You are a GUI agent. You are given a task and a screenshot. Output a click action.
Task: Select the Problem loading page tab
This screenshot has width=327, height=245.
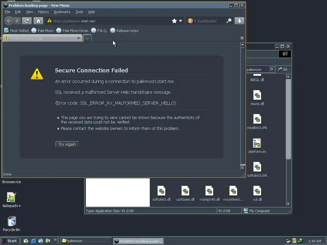[42, 38]
